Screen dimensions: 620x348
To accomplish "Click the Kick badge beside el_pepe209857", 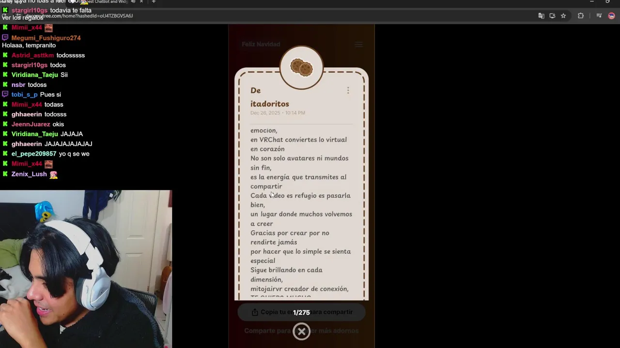I will 5,154.
